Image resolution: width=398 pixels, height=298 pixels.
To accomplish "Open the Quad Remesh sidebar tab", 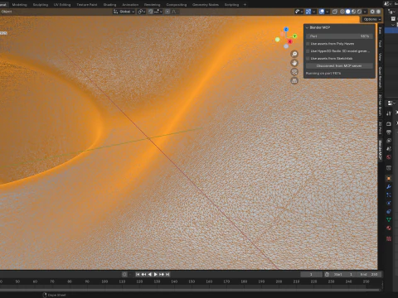I will pyautogui.click(x=380, y=78).
